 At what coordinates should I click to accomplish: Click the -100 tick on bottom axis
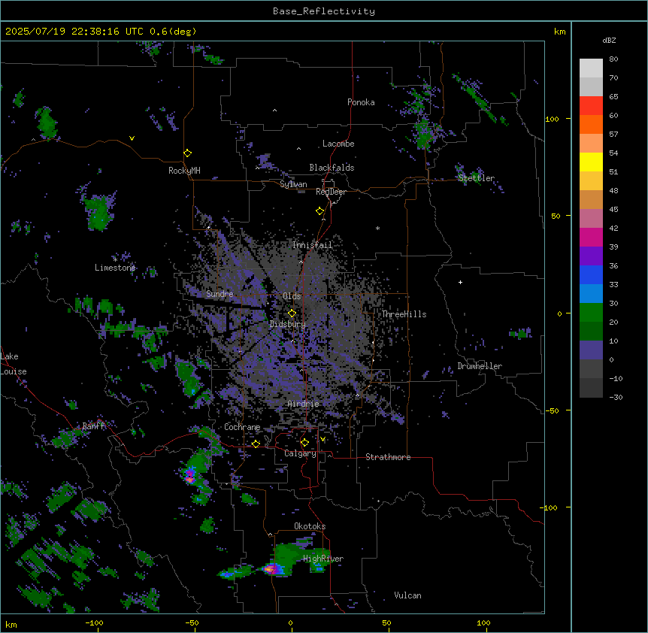point(94,622)
